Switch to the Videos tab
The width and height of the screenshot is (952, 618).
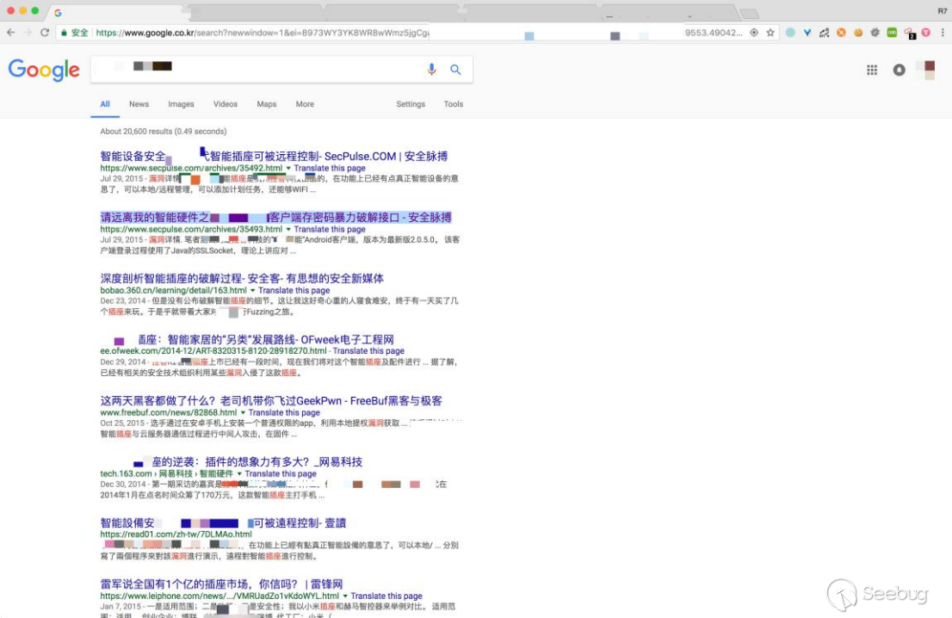(x=226, y=104)
